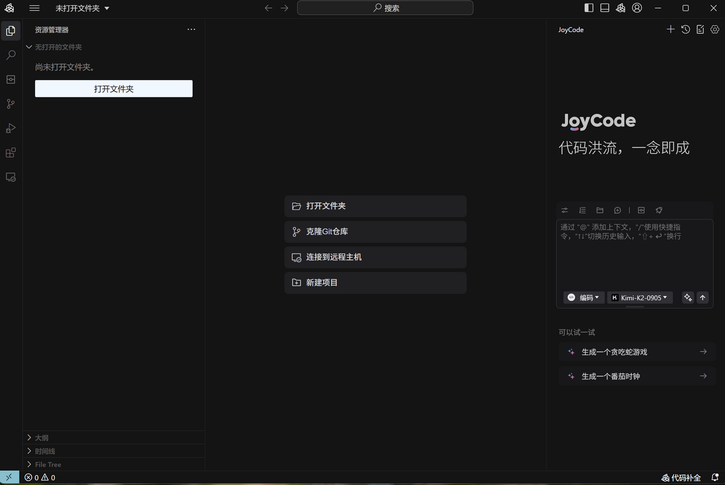Image resolution: width=725 pixels, height=485 pixels.
Task: Toggle the panel layout control in title bar
Action: (x=604, y=8)
